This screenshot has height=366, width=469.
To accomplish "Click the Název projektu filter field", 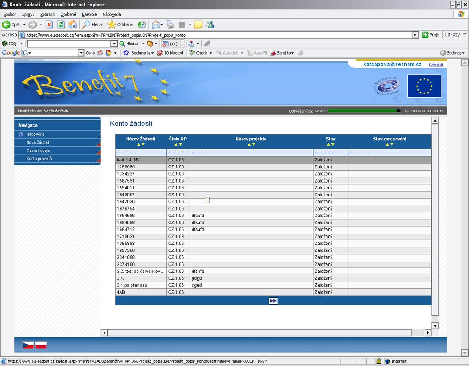I will pos(251,152).
